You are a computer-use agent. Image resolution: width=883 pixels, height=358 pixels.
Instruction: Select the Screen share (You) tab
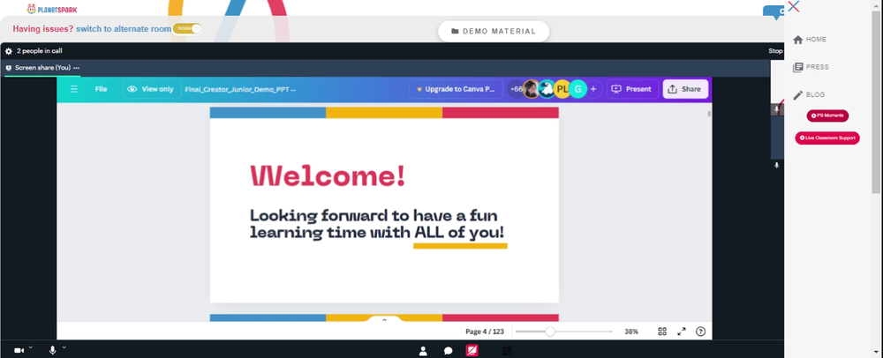pos(42,68)
